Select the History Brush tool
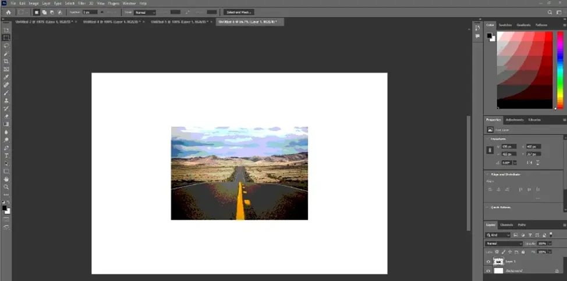 (x=6, y=109)
